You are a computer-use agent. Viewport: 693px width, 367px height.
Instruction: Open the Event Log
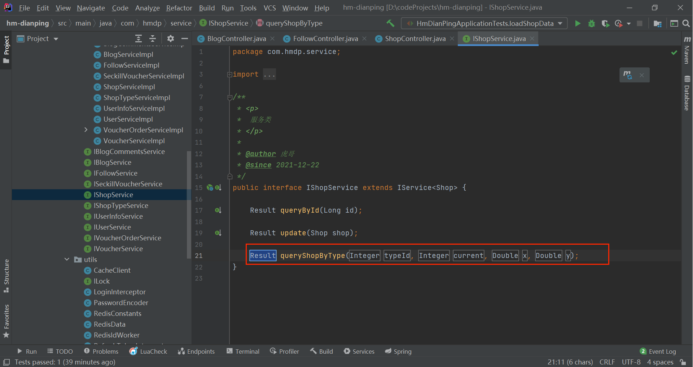[658, 352]
